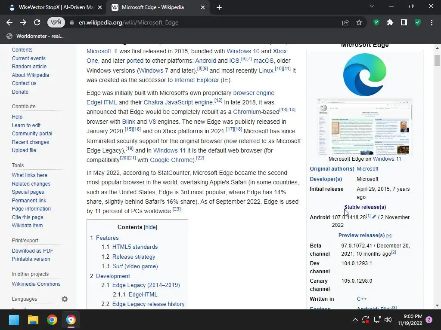Open Random article in sidebar
The image size is (441, 330).
[29, 67]
